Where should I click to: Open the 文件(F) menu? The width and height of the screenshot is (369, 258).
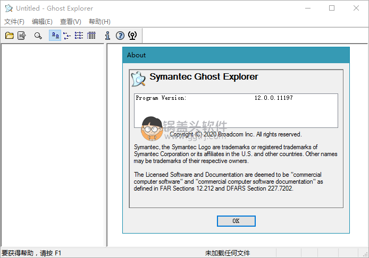[x=14, y=22]
